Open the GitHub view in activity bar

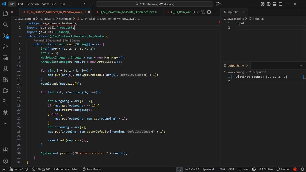[x=6, y=113]
